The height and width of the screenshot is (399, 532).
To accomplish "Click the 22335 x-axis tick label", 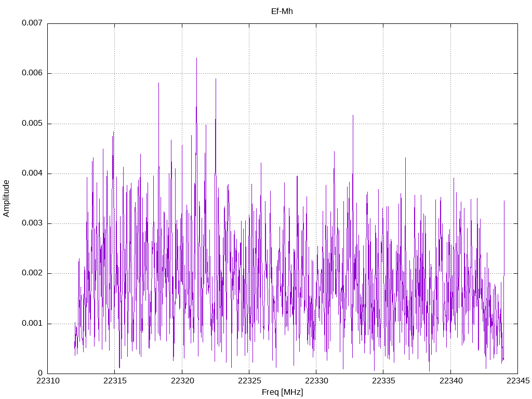I will tap(384, 381).
